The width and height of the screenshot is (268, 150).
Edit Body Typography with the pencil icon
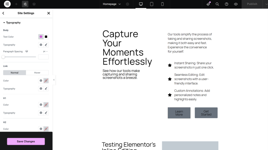tap(46, 45)
